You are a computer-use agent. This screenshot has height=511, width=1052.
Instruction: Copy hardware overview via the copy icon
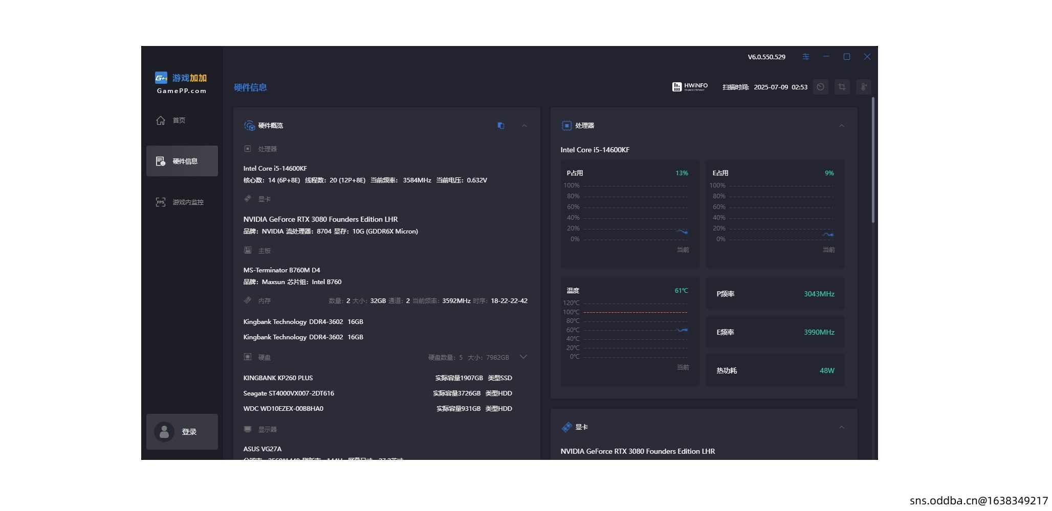(x=501, y=126)
